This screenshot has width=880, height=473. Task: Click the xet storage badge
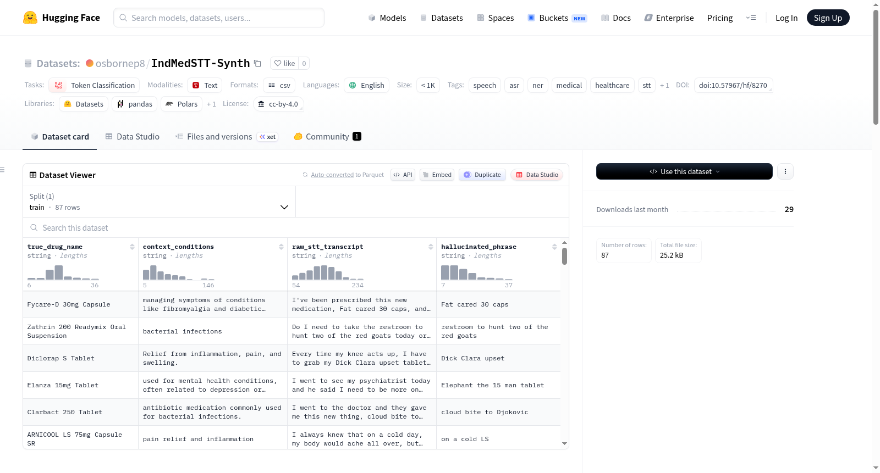[x=268, y=137]
